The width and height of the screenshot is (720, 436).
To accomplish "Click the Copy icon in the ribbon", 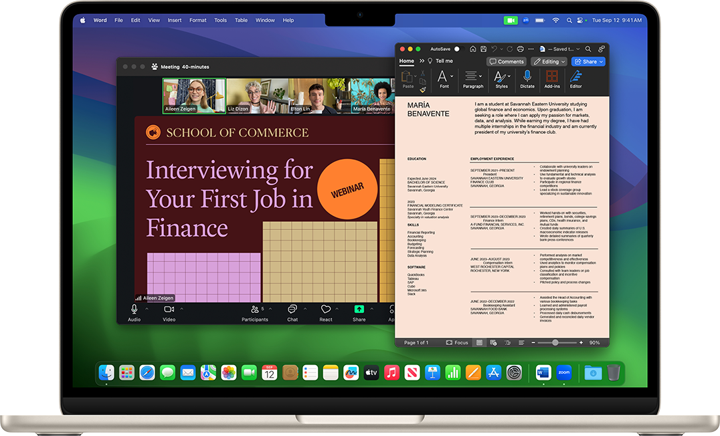I will (423, 81).
